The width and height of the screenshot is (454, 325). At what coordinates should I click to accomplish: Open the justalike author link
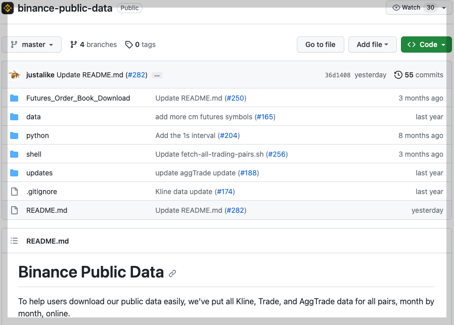[x=40, y=75]
